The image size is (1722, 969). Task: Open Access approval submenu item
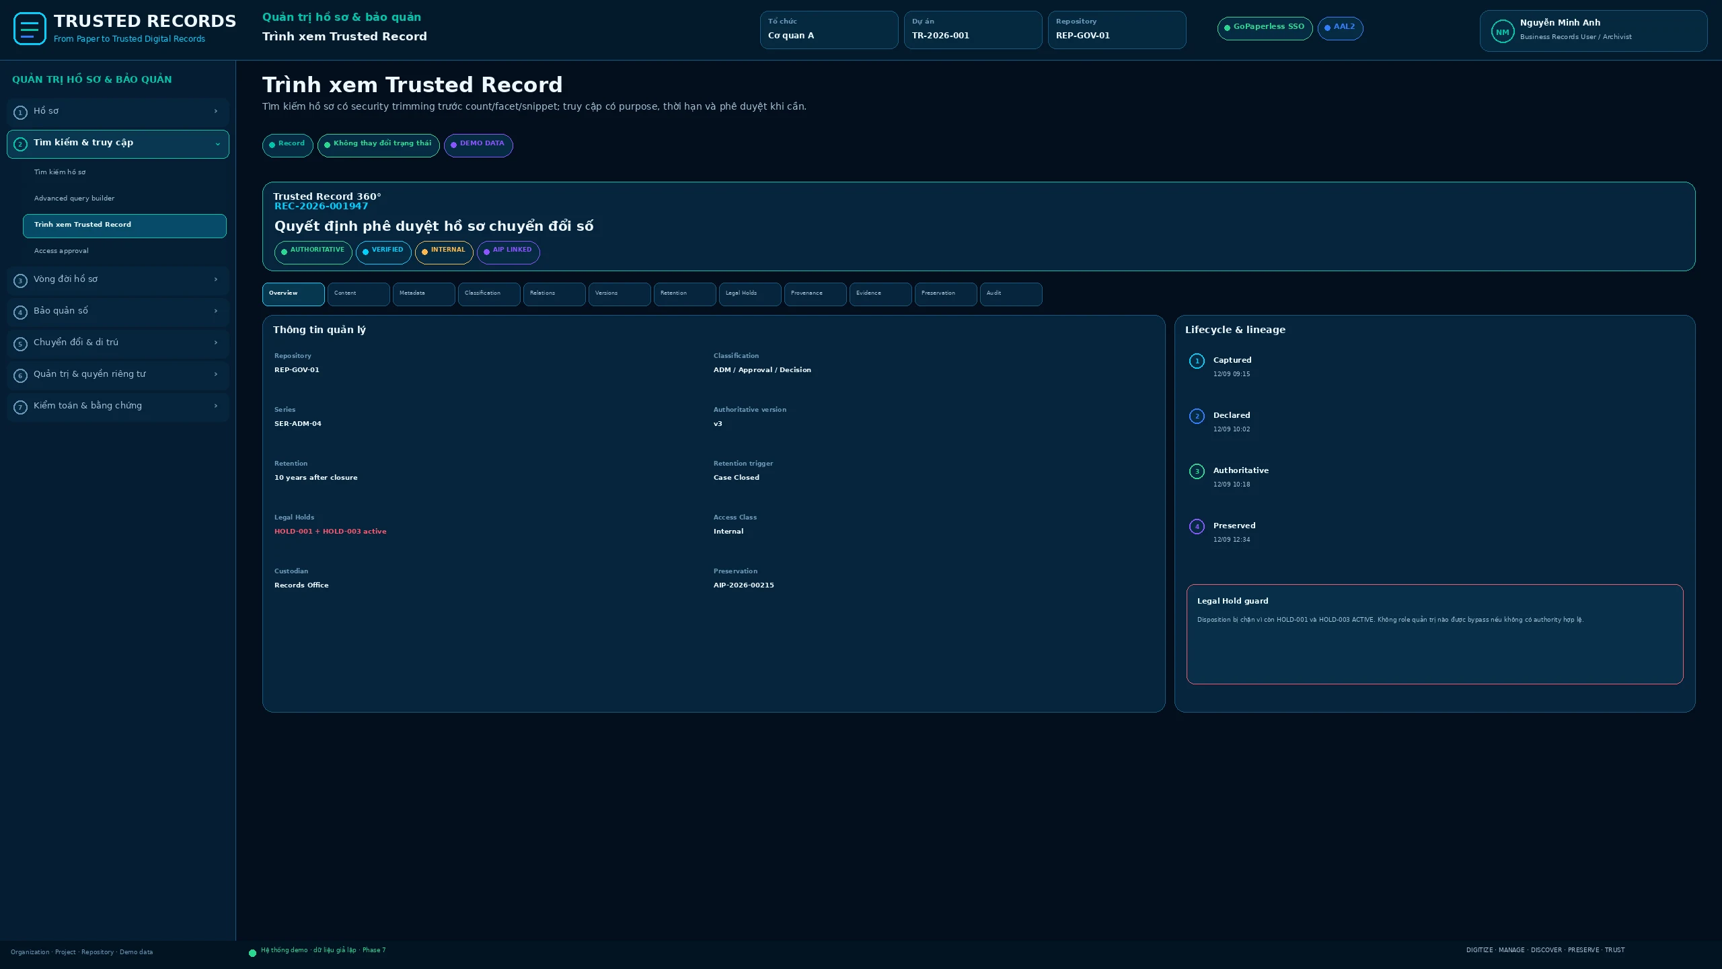coord(124,252)
